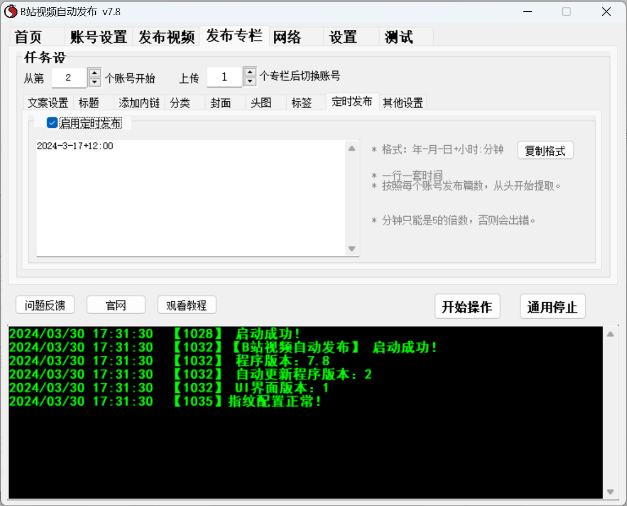The width and height of the screenshot is (627, 506).
Task: Select the 【1028】启动成功 log line
Action: [155, 334]
